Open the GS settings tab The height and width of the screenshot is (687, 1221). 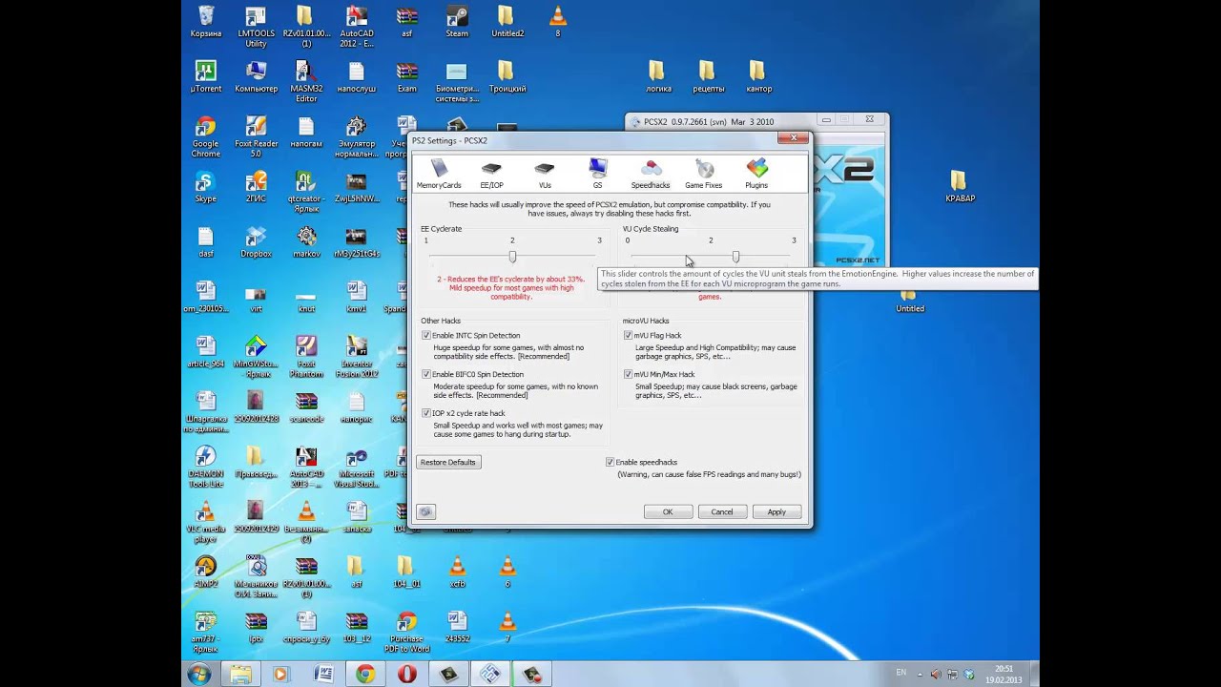click(597, 174)
